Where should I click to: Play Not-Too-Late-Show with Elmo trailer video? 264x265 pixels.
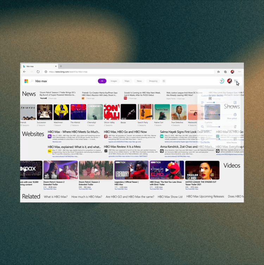(167, 170)
